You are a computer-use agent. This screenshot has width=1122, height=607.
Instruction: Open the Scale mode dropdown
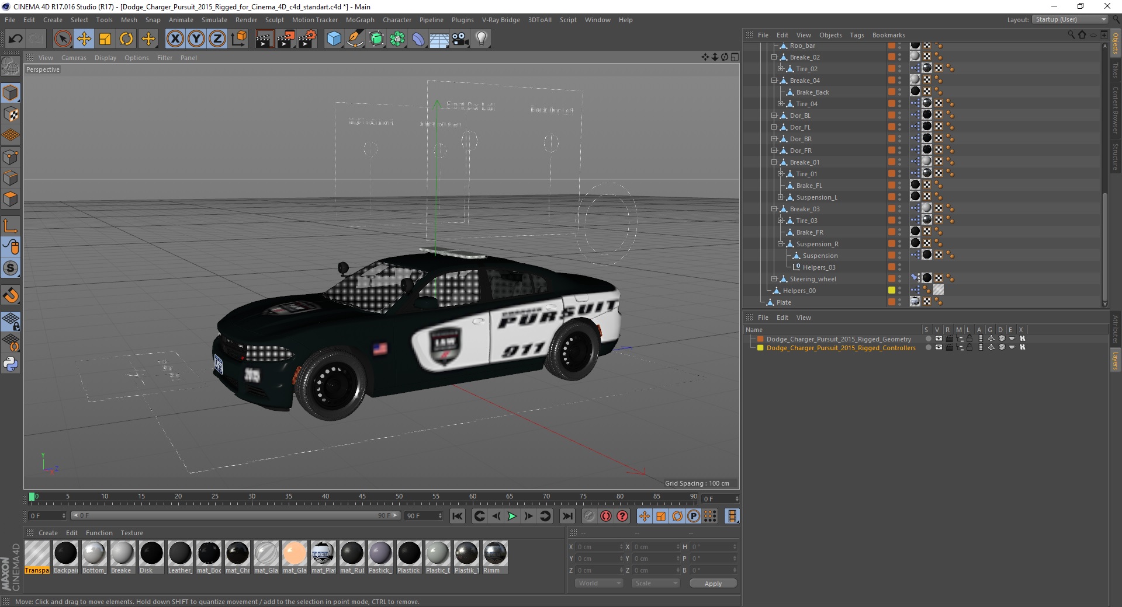coord(656,583)
